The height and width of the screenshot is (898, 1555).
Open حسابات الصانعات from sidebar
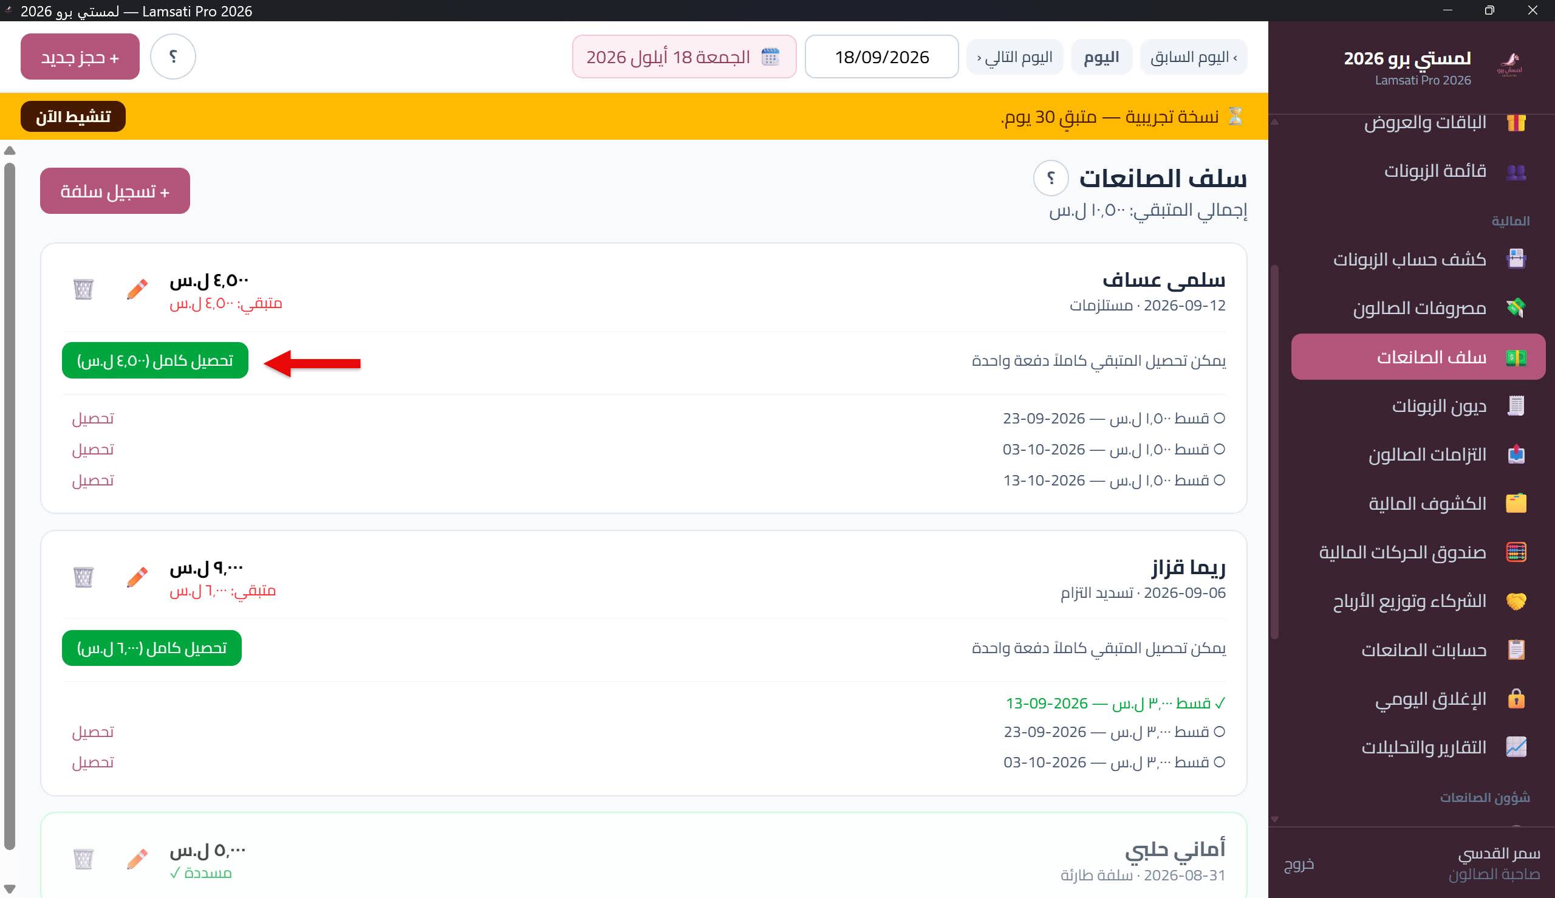(x=1418, y=650)
